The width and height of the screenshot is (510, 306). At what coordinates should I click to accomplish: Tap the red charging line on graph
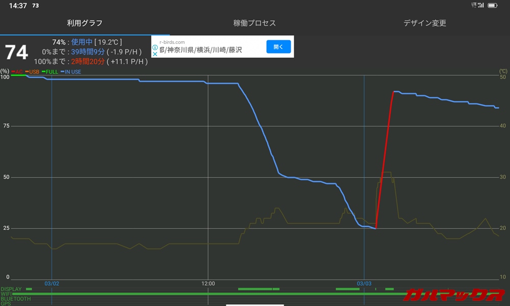(385, 158)
